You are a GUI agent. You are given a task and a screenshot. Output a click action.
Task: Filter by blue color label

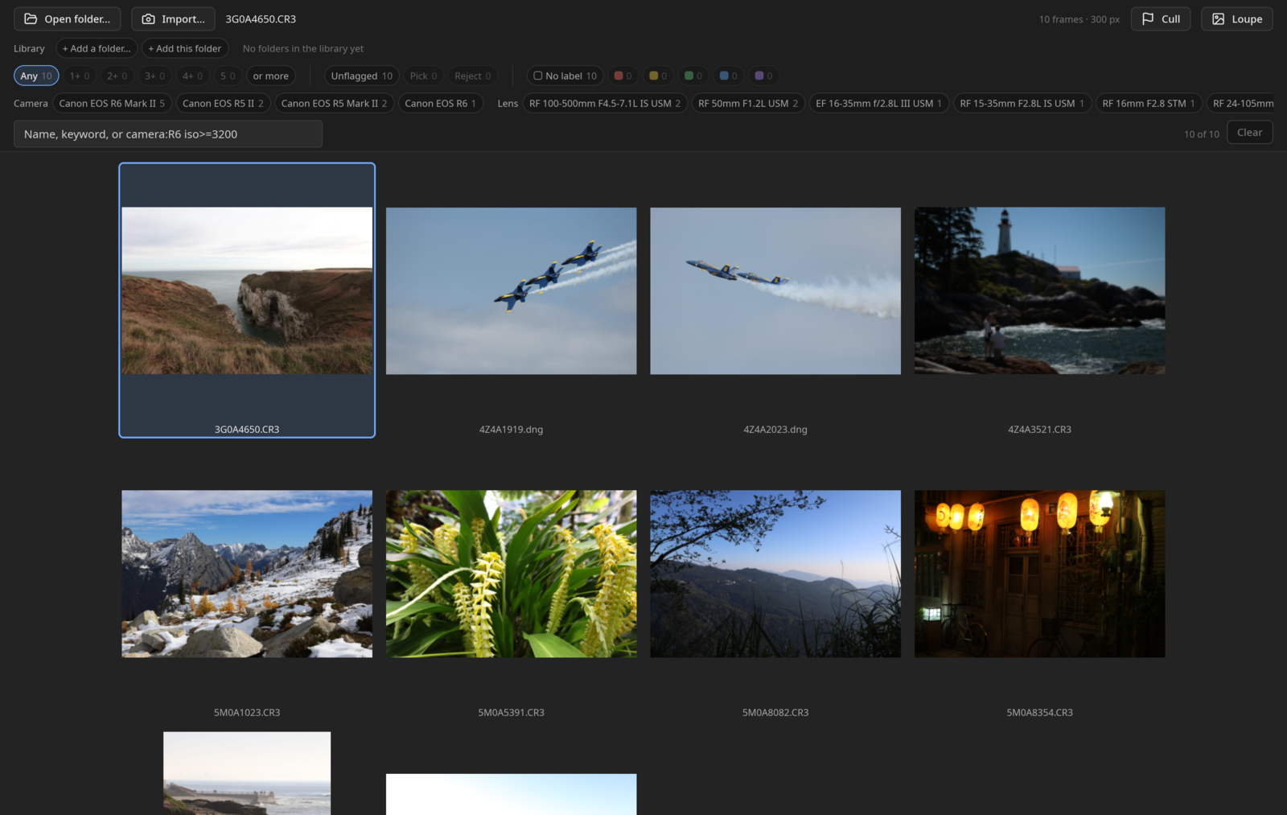click(x=728, y=76)
